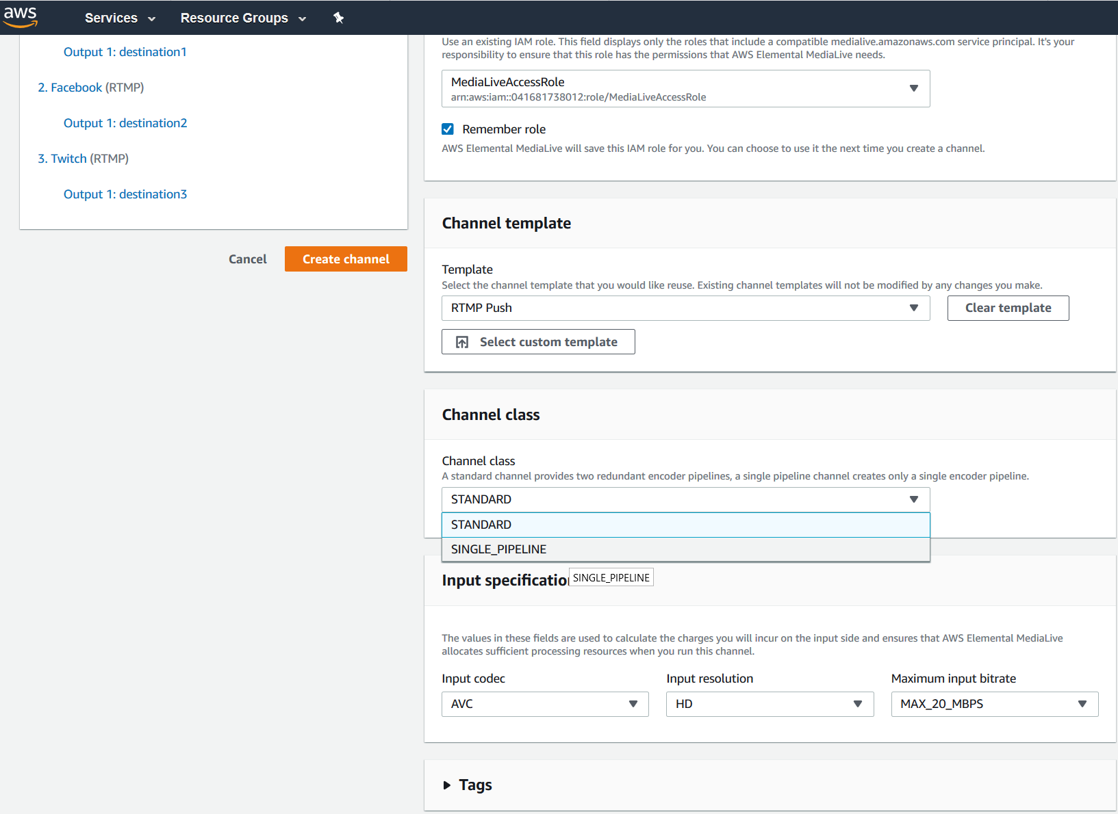Click the pin shortcut icon in navbar
1118x814 pixels.
click(338, 18)
